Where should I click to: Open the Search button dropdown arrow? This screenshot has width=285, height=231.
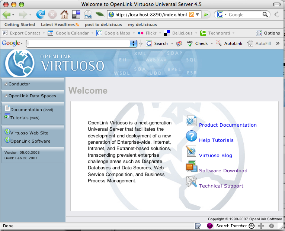[x=172, y=43]
